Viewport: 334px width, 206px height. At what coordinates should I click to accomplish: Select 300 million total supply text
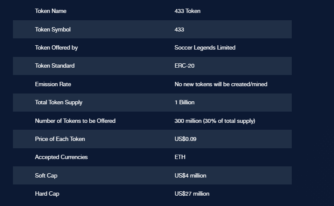[215, 121]
